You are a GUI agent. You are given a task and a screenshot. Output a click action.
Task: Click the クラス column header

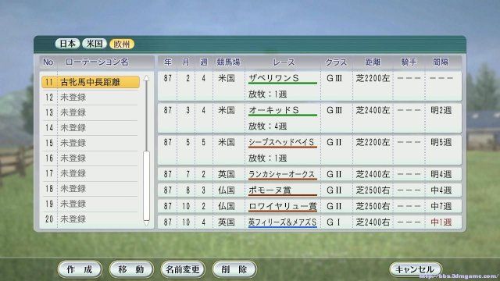click(x=335, y=62)
